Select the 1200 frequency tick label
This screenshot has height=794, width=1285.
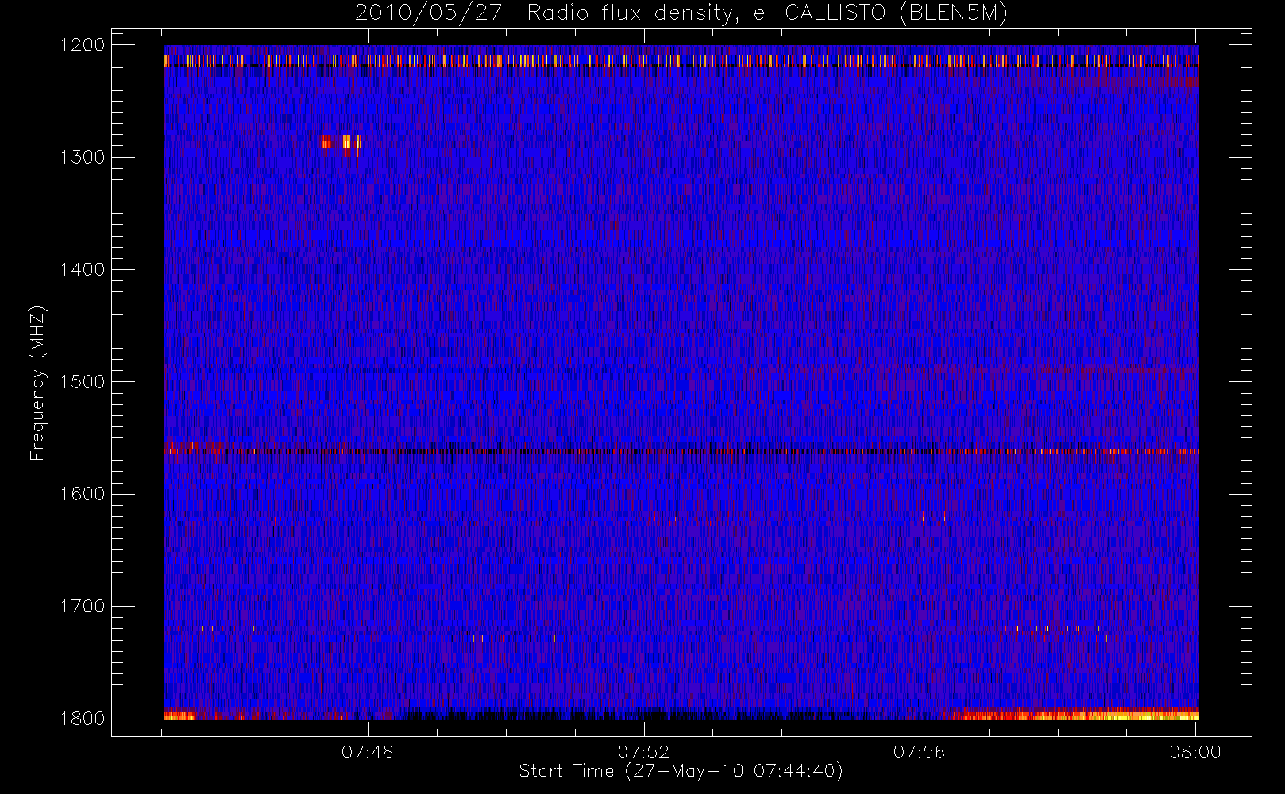(83, 45)
